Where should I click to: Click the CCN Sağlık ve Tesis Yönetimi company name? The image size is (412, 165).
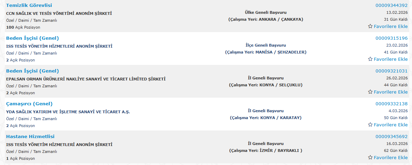click(x=59, y=13)
